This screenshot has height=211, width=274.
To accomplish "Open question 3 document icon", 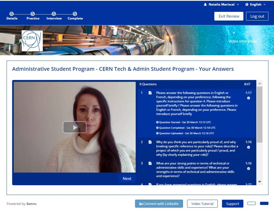I will click(x=150, y=163).
